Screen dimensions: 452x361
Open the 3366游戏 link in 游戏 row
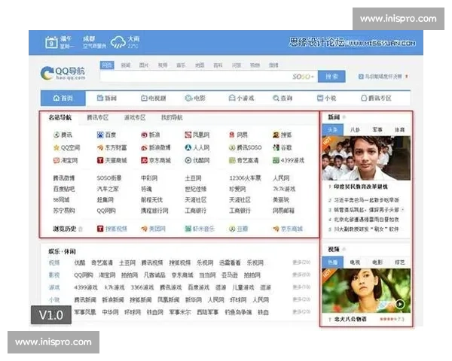142,287
